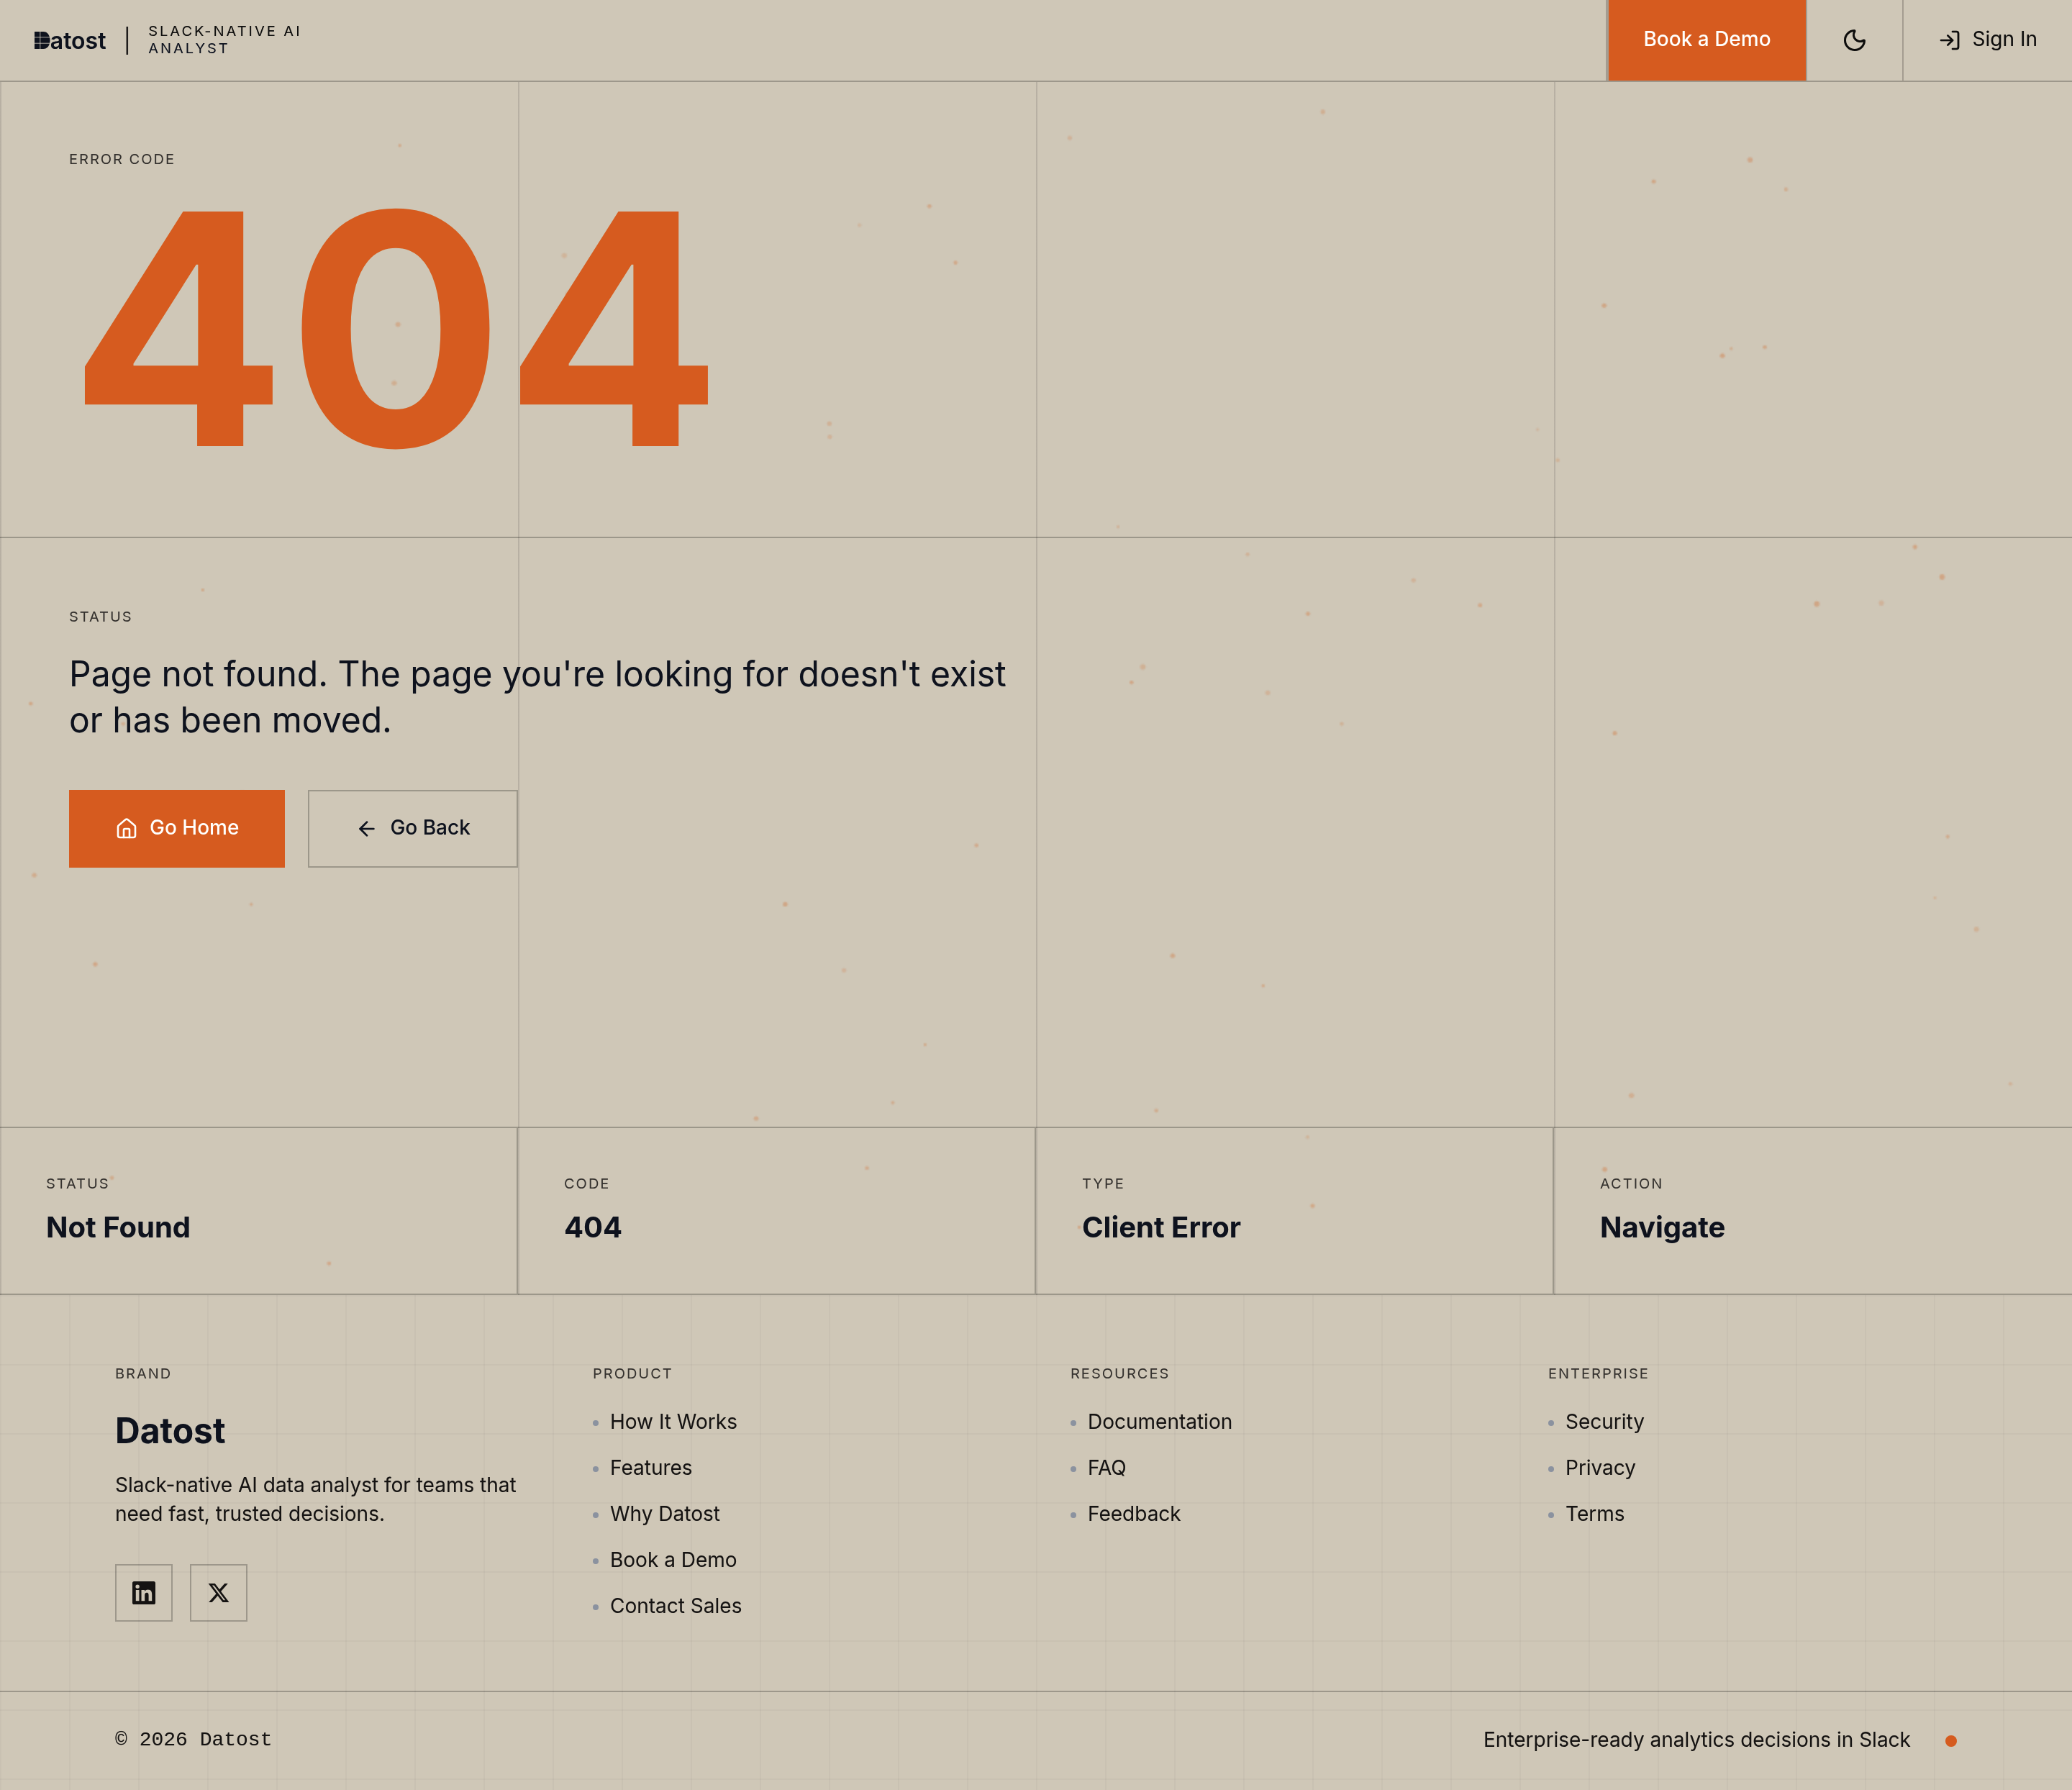Click the house icon on Go Home
This screenshot has width=2072, height=1790.
click(126, 828)
